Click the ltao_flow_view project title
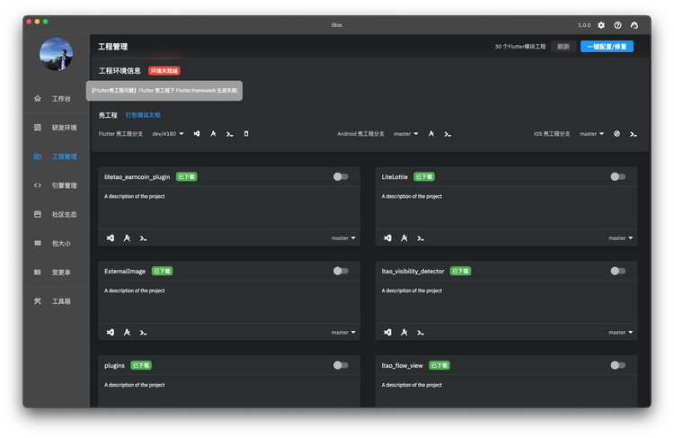 click(403, 365)
